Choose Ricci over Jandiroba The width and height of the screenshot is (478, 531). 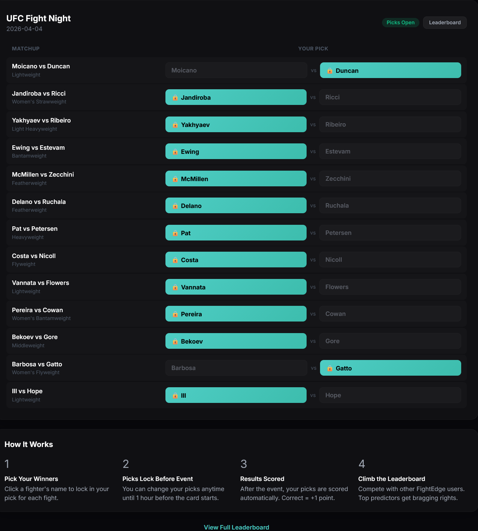click(390, 97)
